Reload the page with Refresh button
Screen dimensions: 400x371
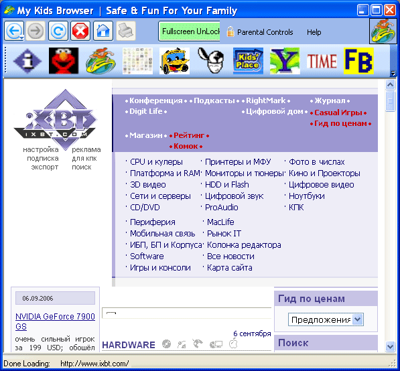coord(58,31)
